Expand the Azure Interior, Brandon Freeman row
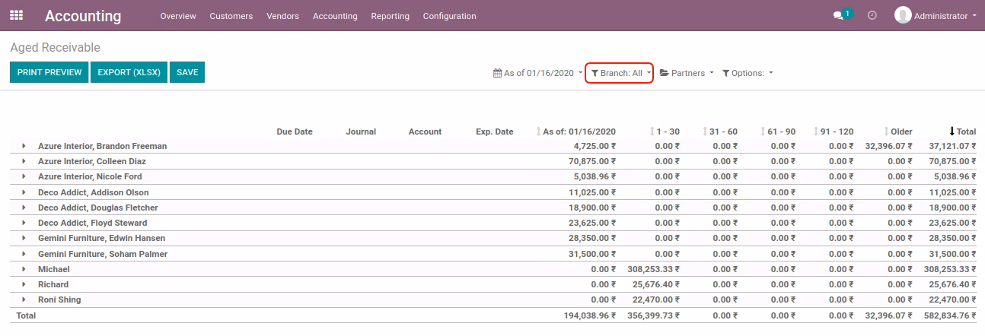The width and height of the screenshot is (985, 336). (x=24, y=146)
